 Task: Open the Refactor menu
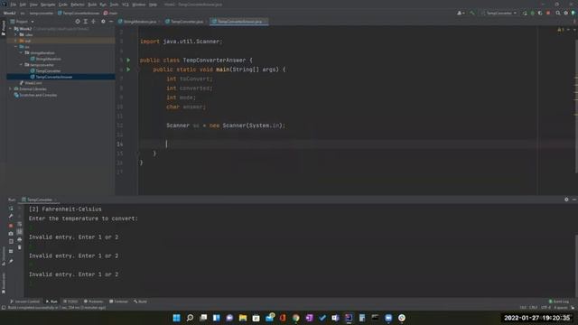tap(78, 5)
